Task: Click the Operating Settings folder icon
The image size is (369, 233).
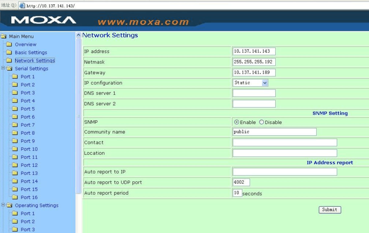Action: [9, 205]
